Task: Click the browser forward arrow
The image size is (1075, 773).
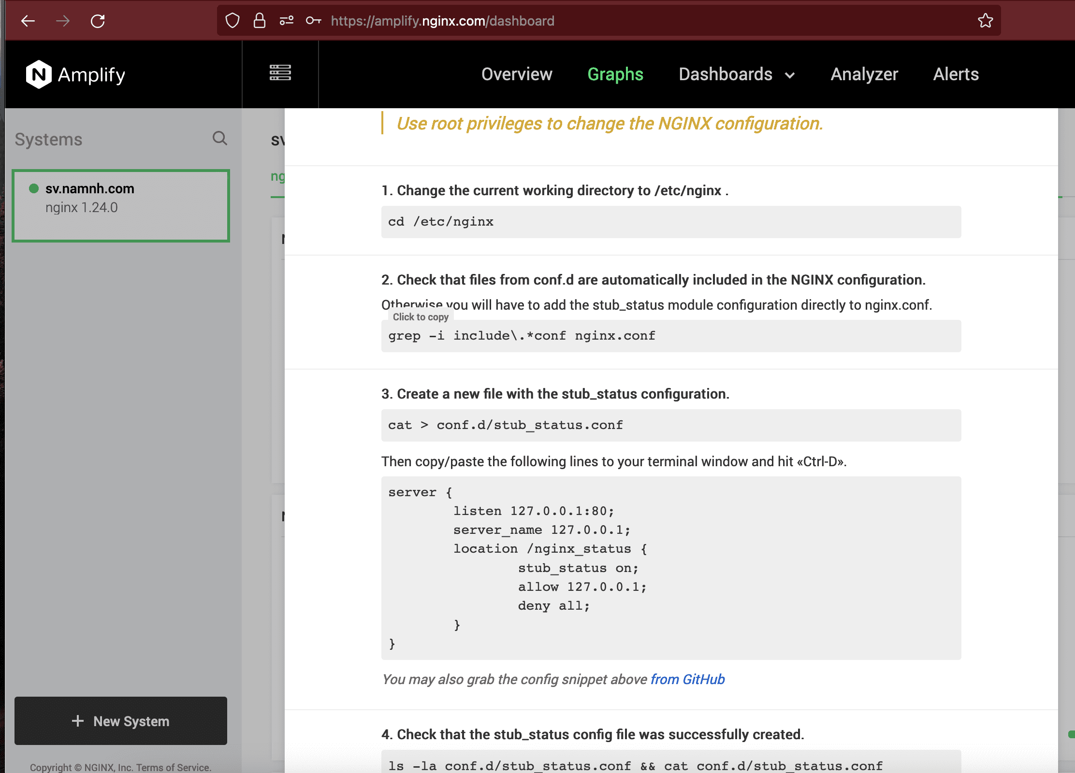Action: coord(63,21)
